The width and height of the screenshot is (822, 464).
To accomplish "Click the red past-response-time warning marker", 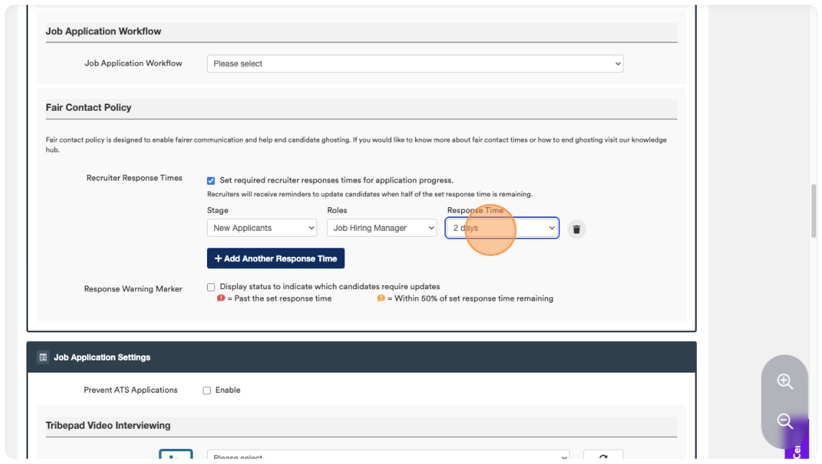I will coord(221,298).
